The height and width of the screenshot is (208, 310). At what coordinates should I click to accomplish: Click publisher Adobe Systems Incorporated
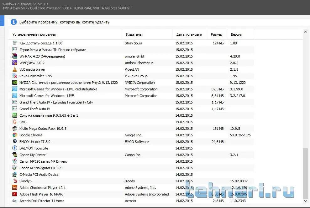click(147, 194)
